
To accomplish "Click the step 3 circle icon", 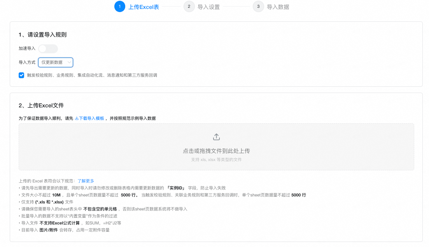I will pos(258,7).
